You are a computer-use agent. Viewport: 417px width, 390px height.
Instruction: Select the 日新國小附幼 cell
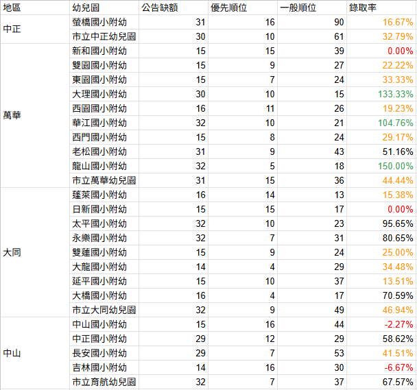pos(104,209)
